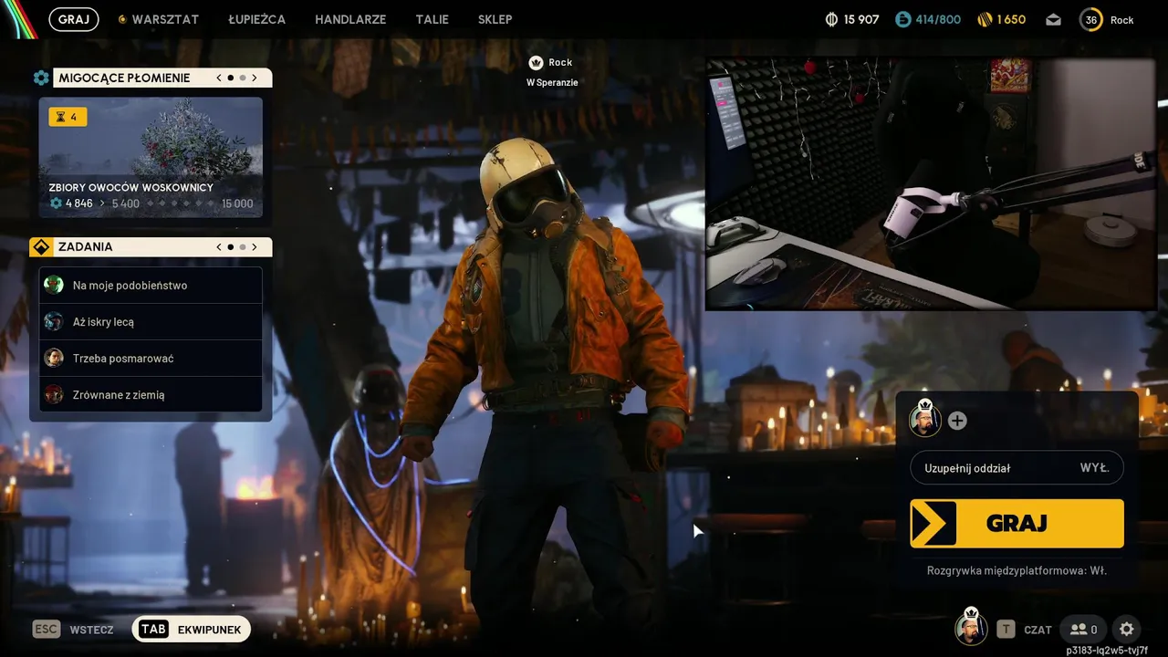This screenshot has height=657, width=1168.
Task: Click the Rock username in top bar
Action: [1122, 20]
